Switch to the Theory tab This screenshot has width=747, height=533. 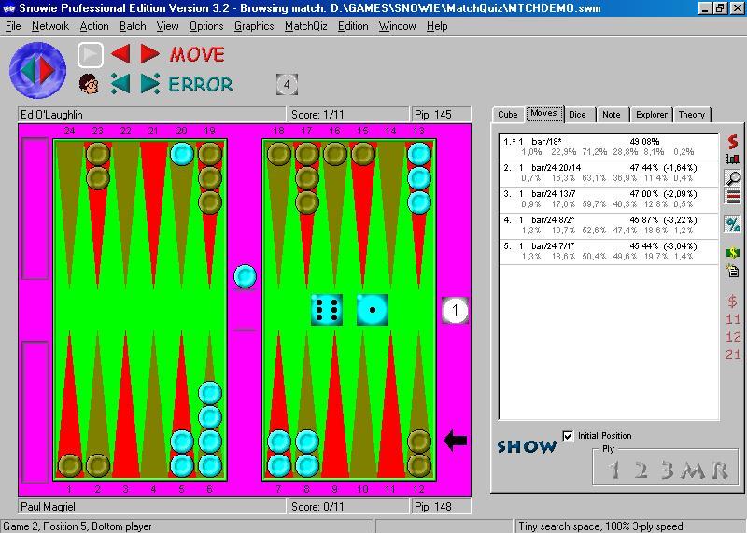click(x=691, y=115)
